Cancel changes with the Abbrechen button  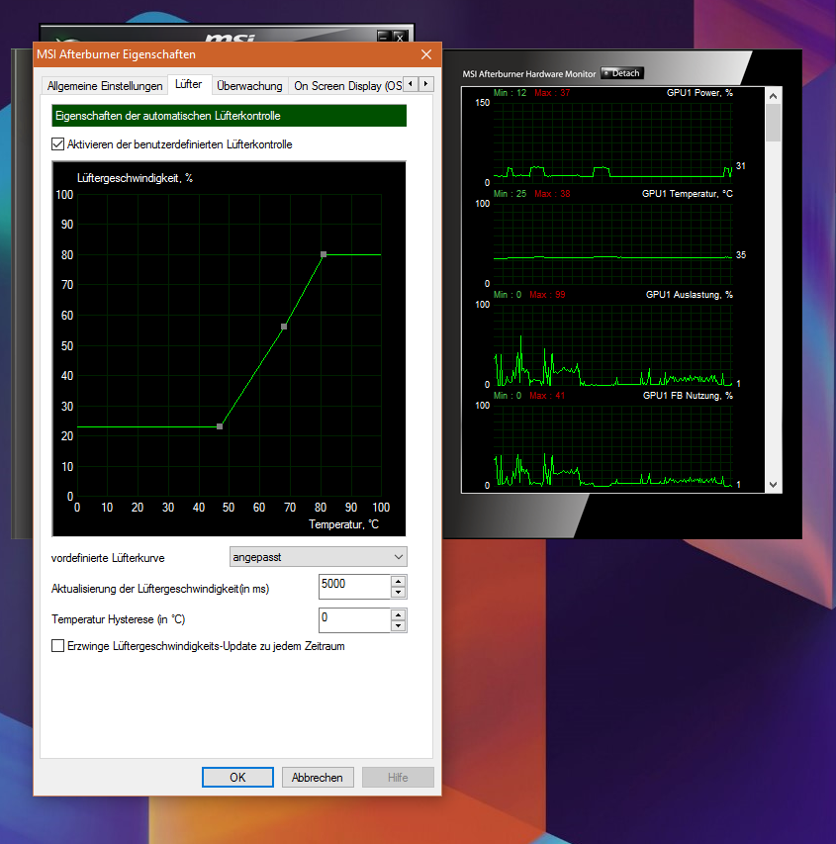coord(317,778)
